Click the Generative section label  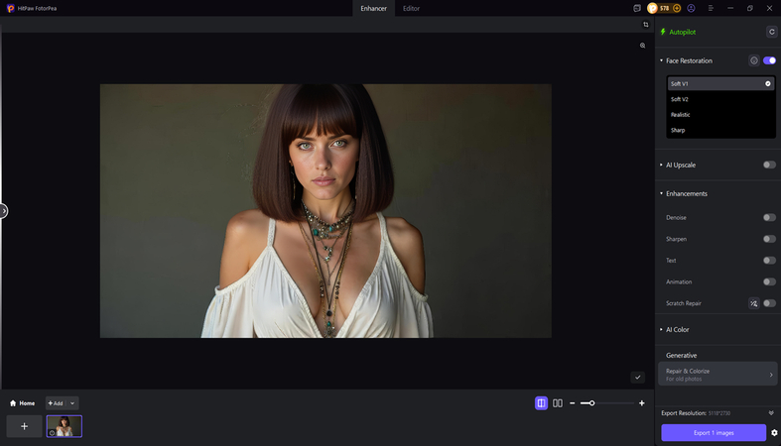pos(682,356)
